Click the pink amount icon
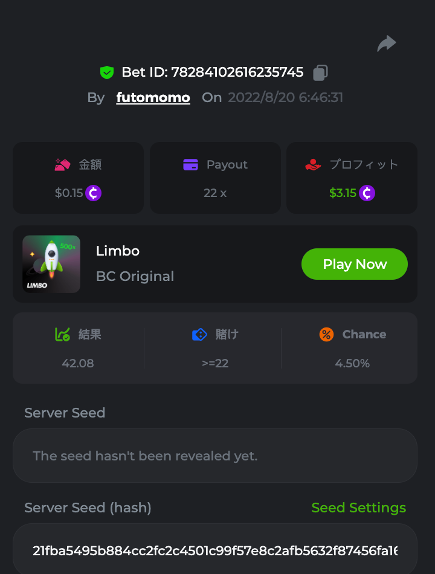 (63, 164)
